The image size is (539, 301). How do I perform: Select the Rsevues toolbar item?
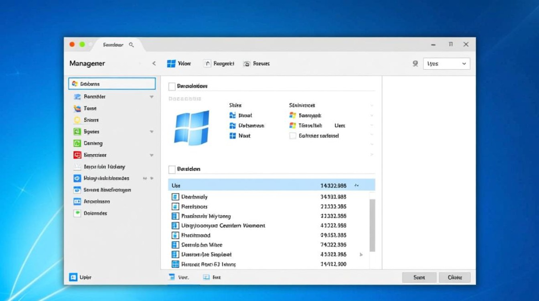coord(257,63)
